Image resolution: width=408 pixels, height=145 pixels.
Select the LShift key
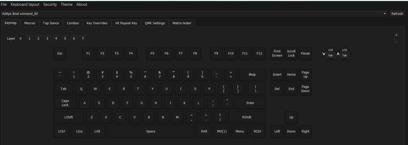point(69,117)
